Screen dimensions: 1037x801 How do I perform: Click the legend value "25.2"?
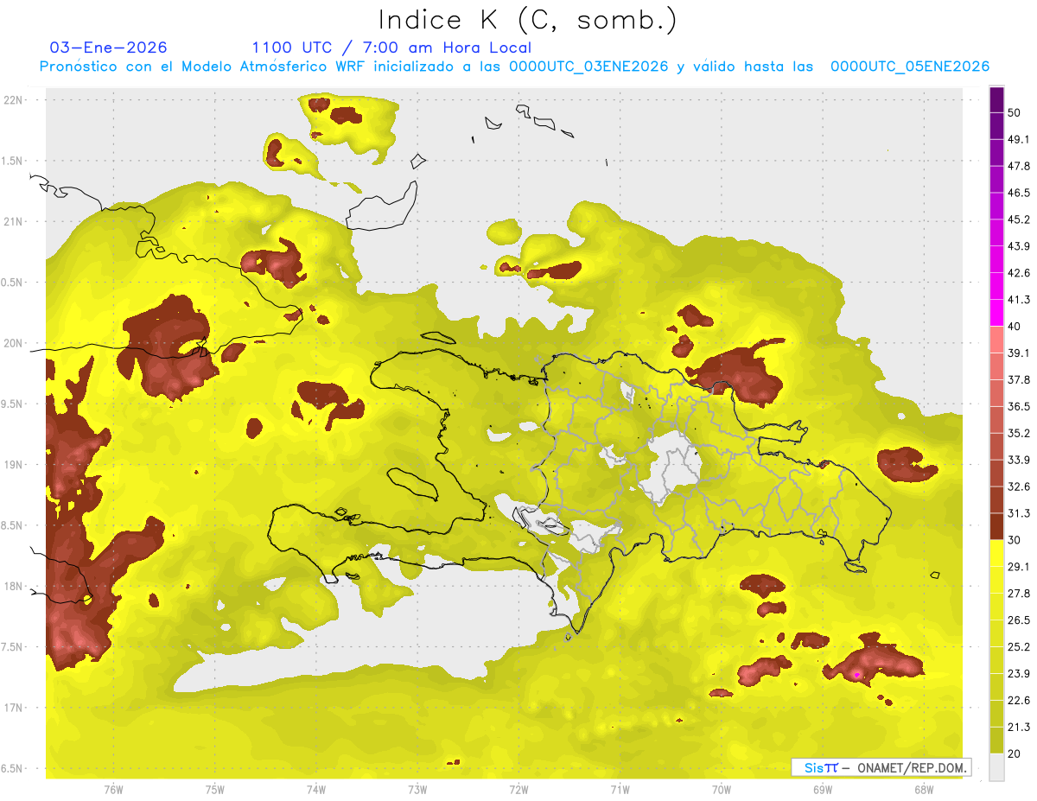(x=1018, y=647)
